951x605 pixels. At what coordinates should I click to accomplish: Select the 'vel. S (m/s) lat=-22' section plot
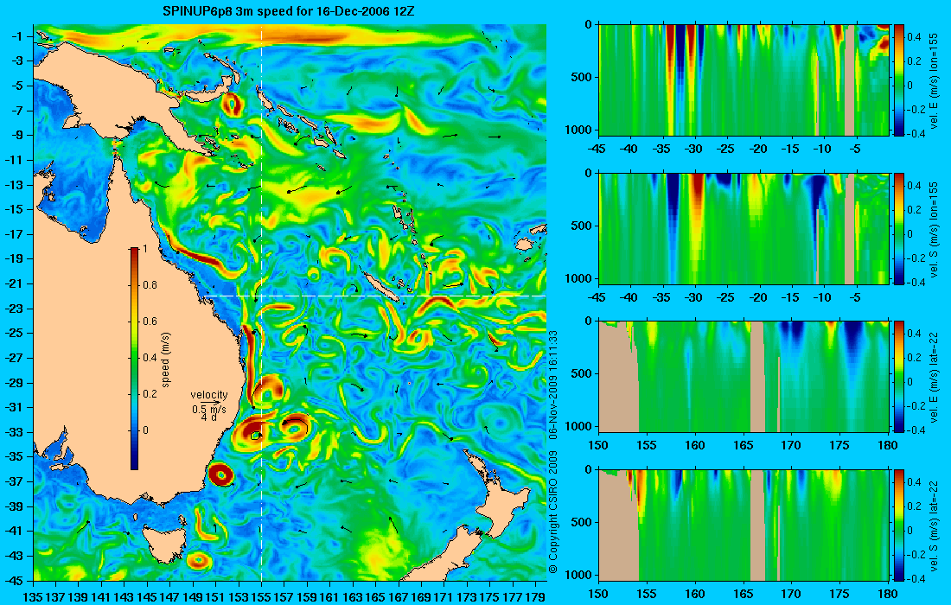point(743,525)
